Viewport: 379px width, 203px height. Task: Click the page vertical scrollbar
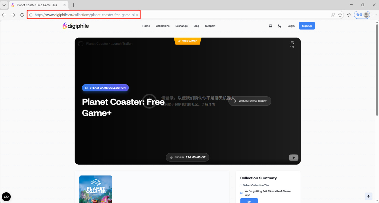pyautogui.click(x=377, y=70)
